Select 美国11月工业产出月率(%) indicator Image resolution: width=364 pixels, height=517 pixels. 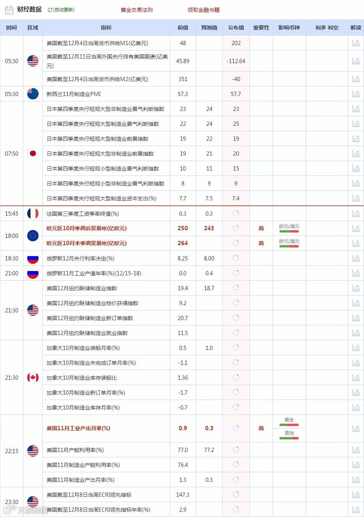[78, 428]
